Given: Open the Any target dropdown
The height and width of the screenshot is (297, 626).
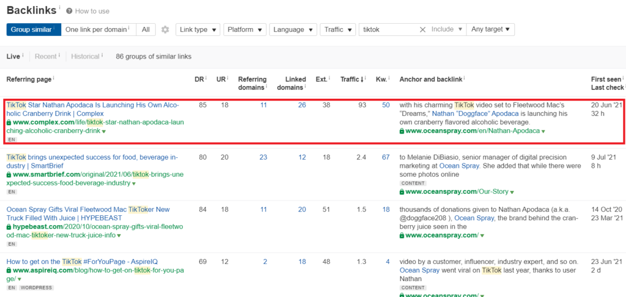Looking at the screenshot, I should pos(490,29).
